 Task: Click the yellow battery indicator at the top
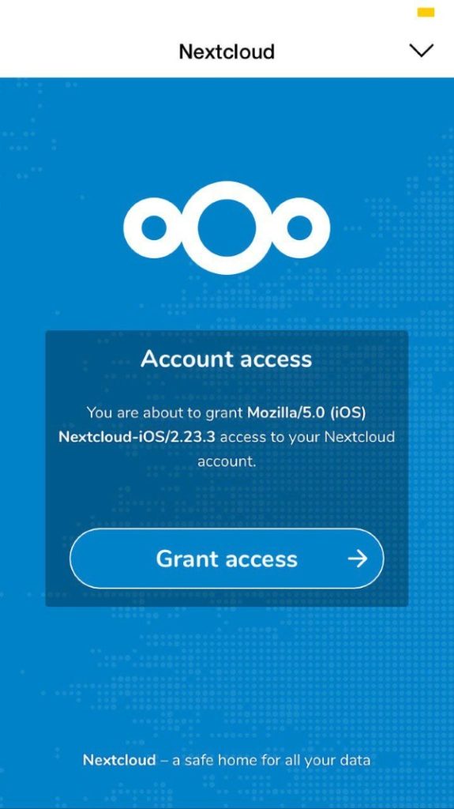click(426, 13)
